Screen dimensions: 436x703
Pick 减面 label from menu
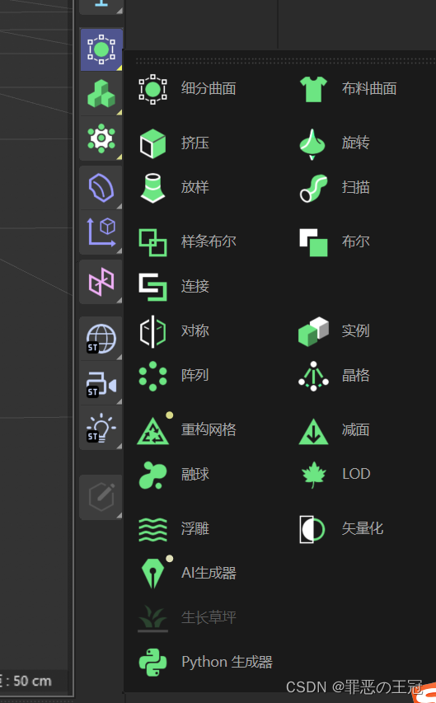pos(356,430)
